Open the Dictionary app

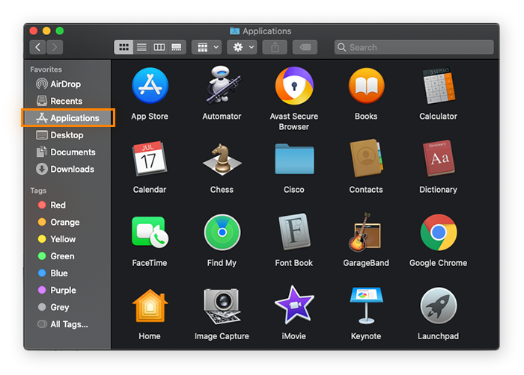[439, 158]
